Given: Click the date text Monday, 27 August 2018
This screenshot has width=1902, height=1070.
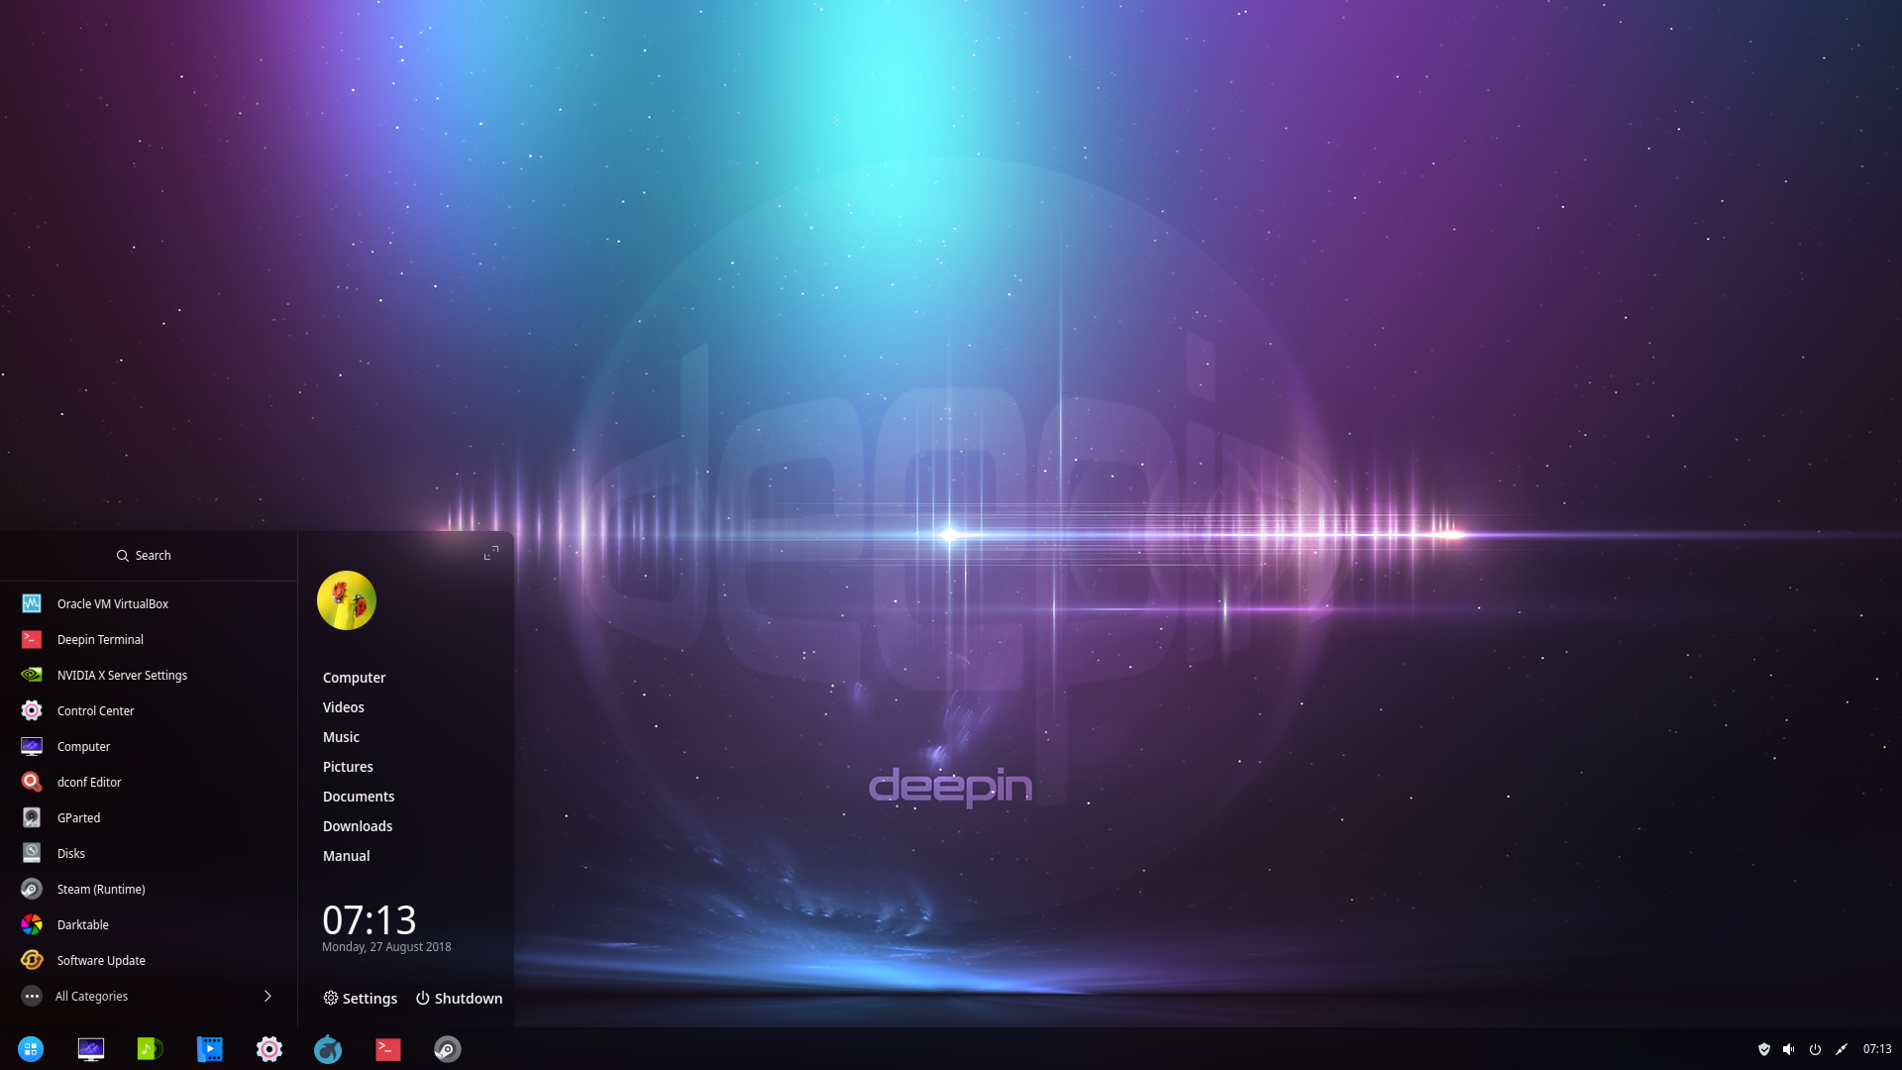Looking at the screenshot, I should coord(386,947).
